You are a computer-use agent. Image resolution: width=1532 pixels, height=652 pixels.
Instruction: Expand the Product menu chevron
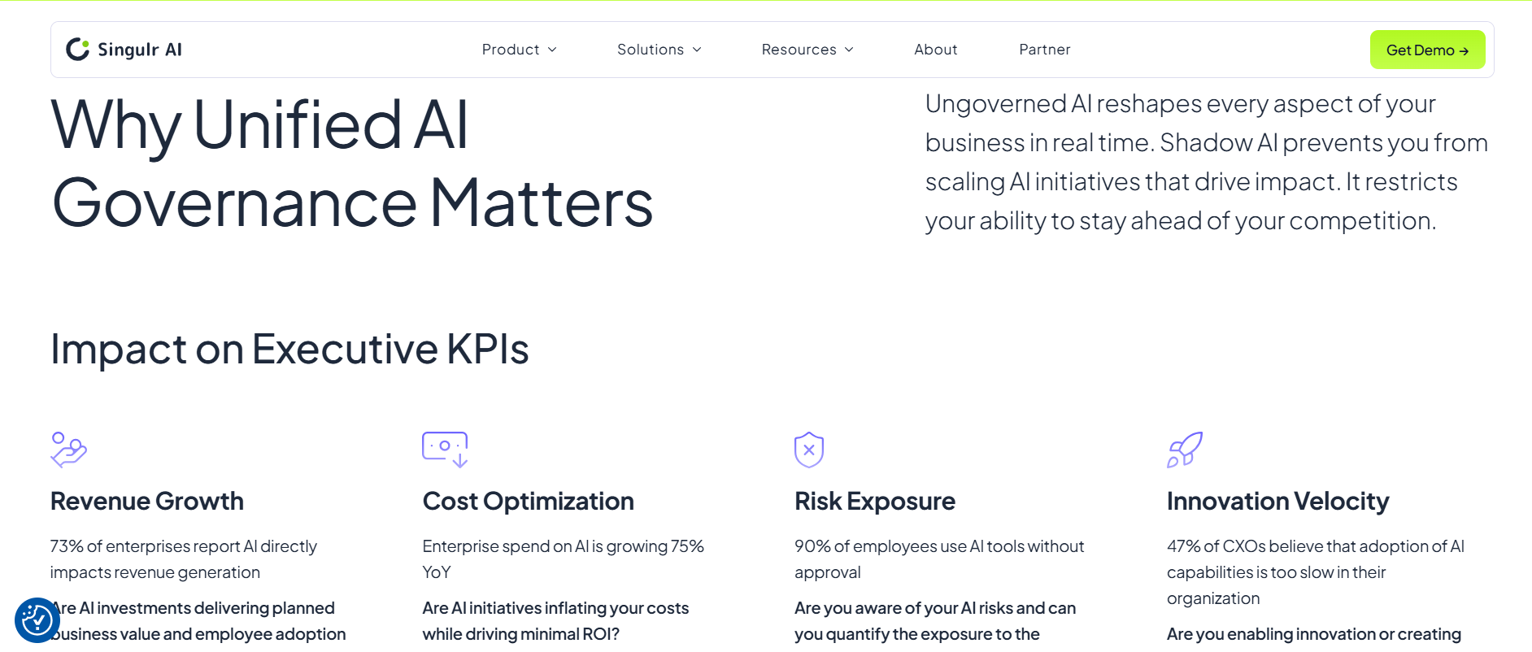click(552, 50)
